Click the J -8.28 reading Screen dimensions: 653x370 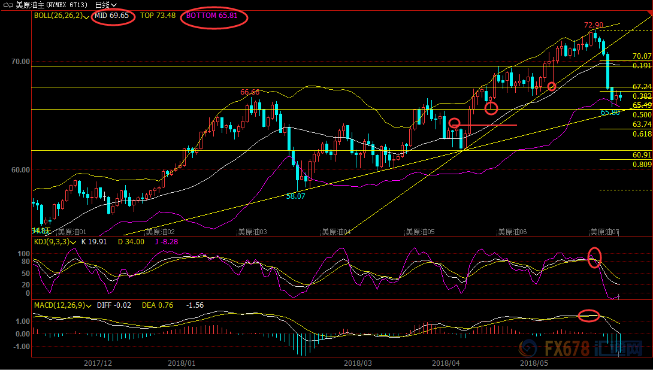pyautogui.click(x=167, y=242)
